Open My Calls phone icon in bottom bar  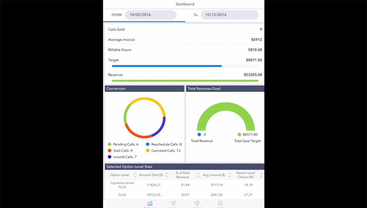(173, 204)
